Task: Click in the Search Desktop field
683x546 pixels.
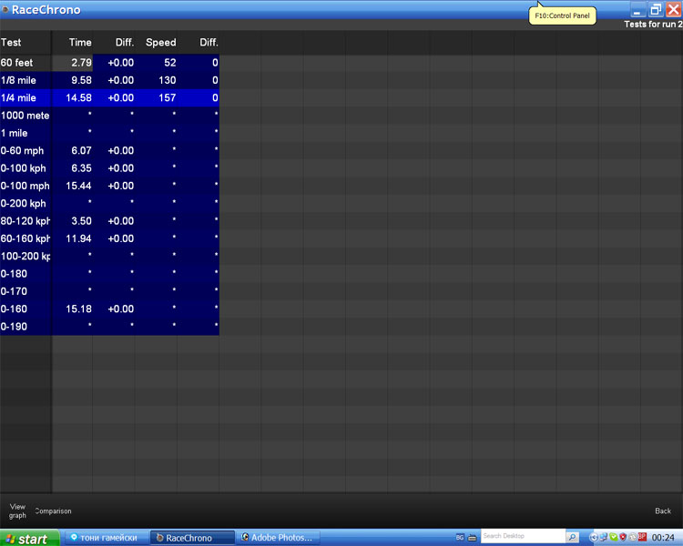Action: click(x=522, y=537)
